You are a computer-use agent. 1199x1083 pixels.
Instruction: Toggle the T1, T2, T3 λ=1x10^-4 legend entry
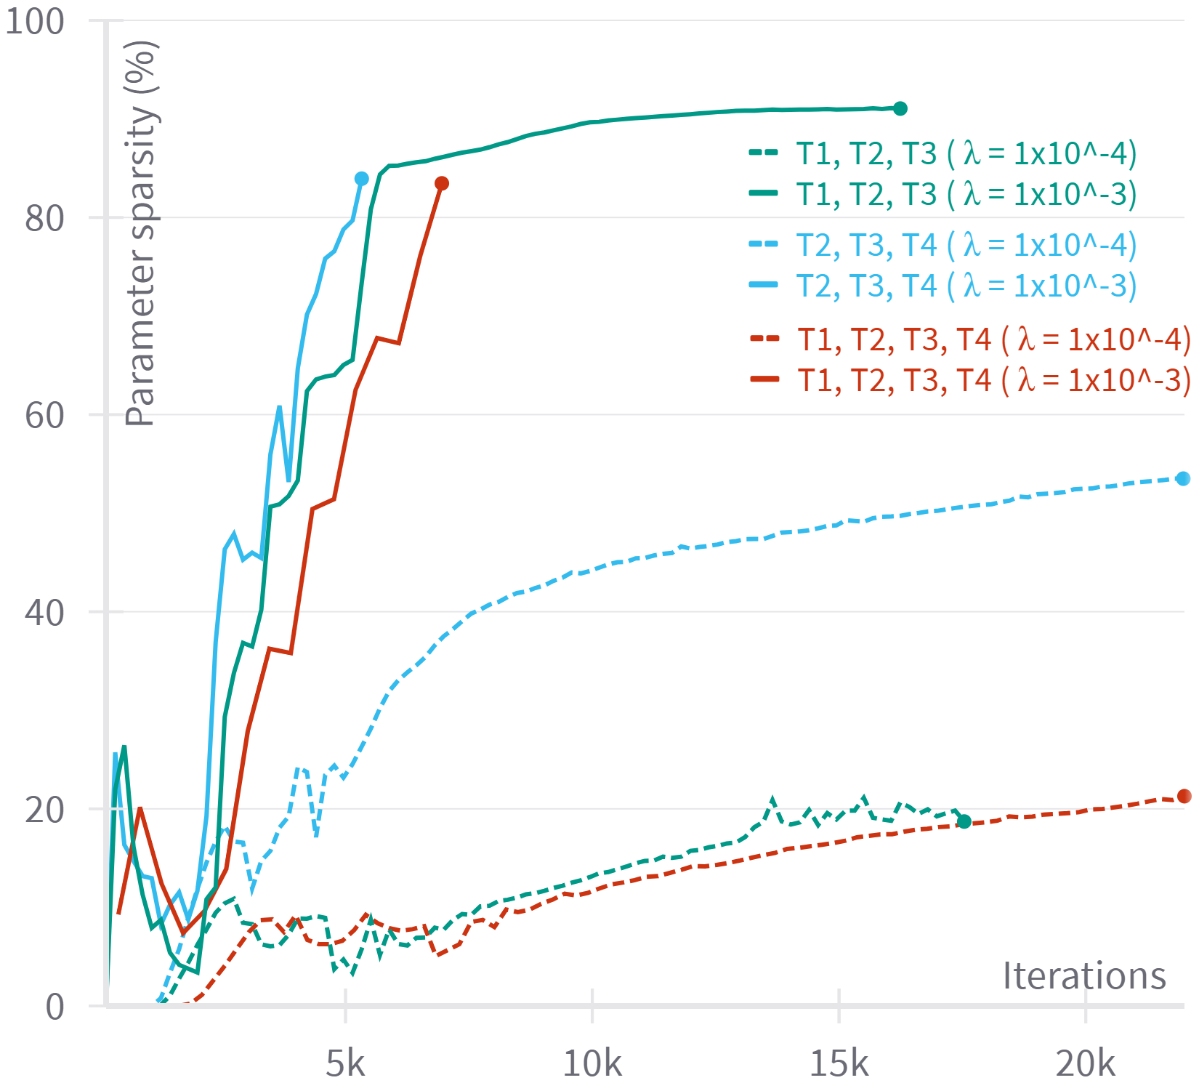966,153
